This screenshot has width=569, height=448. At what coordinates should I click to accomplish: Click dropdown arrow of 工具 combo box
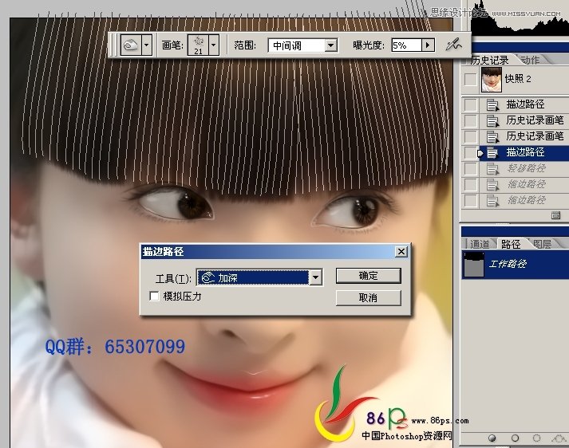click(316, 277)
